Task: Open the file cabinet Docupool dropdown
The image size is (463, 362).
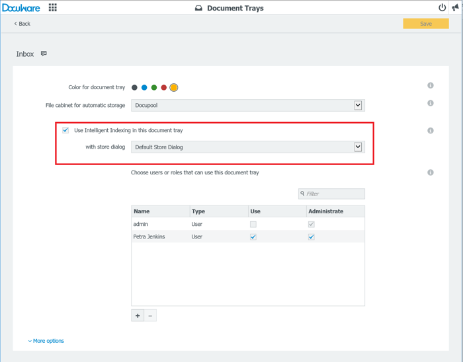Action: pos(358,106)
